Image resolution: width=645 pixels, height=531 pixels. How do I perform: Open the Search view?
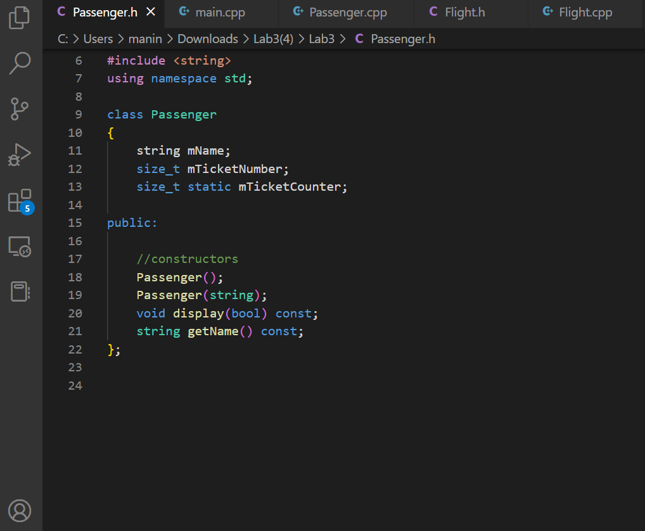click(x=20, y=63)
